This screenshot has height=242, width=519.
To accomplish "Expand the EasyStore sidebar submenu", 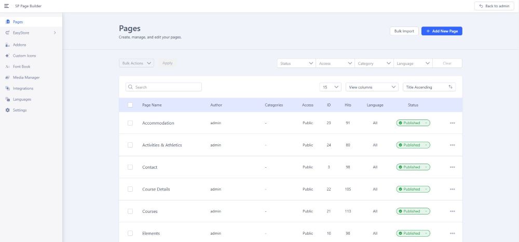I will 54,33.
